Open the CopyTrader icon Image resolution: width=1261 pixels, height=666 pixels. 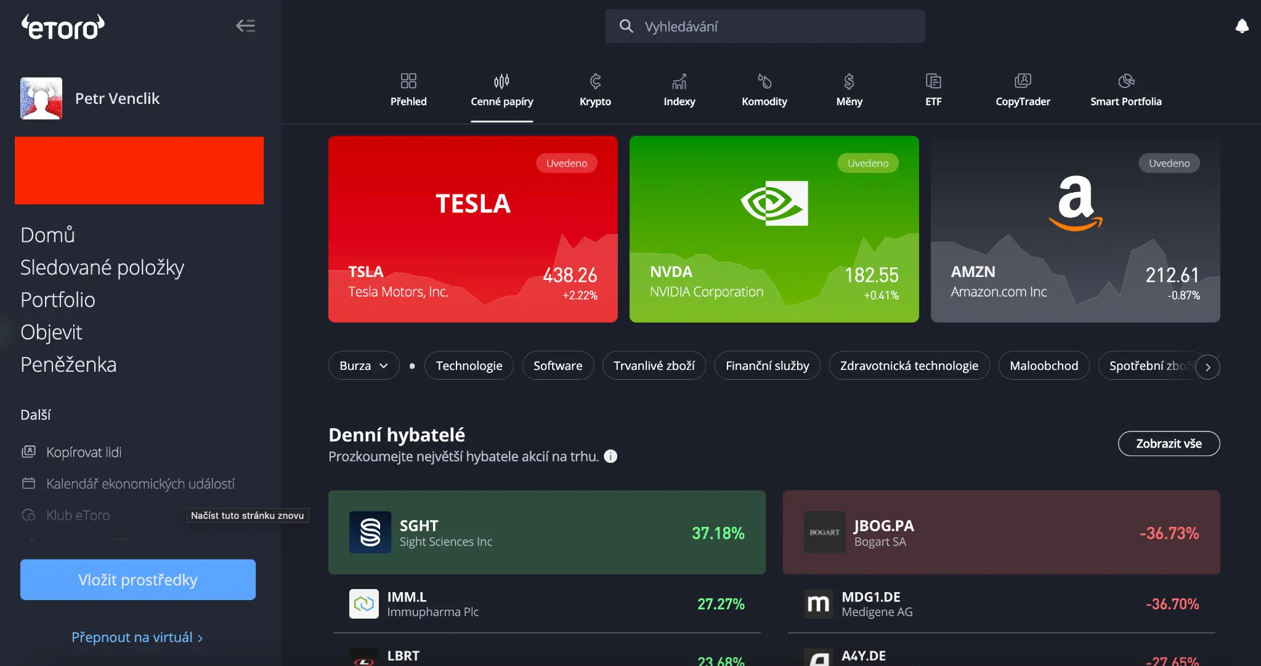pos(1023,81)
